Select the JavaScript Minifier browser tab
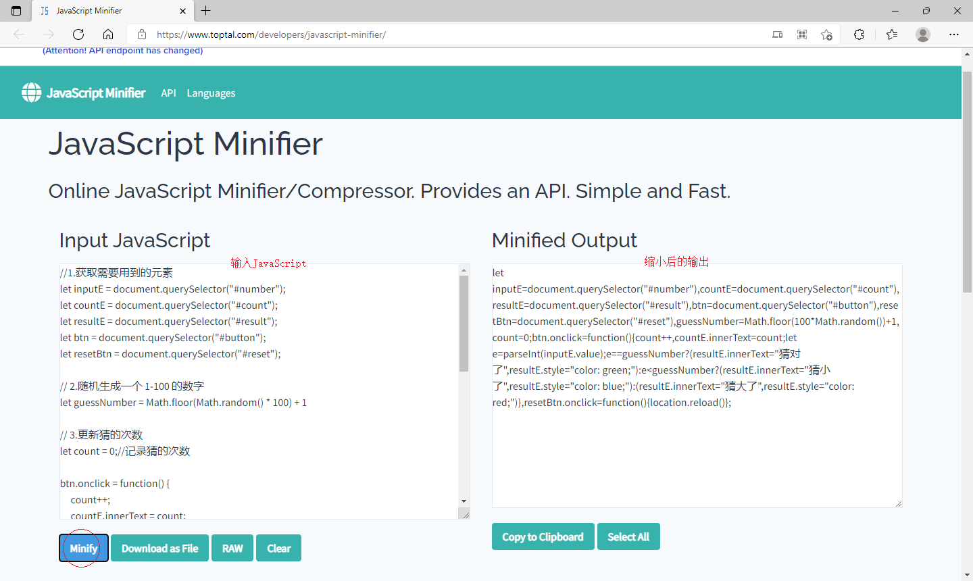The image size is (973, 581). 113,11
